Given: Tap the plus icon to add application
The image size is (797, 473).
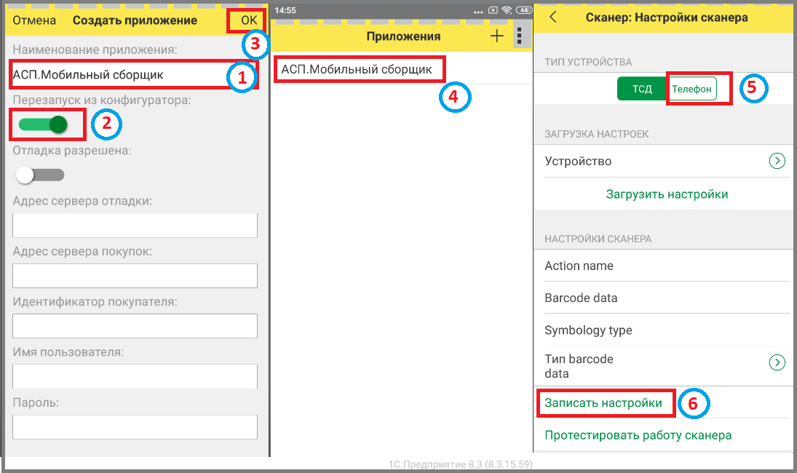Looking at the screenshot, I should click(x=497, y=36).
